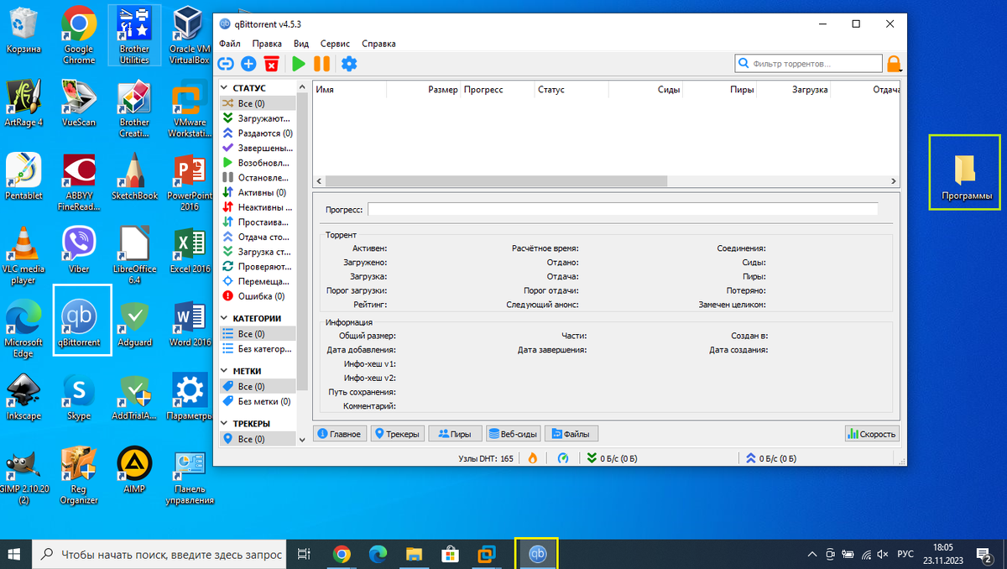Click torrent list horizontal scroll left arrow
The width and height of the screenshot is (1007, 569).
319,180
